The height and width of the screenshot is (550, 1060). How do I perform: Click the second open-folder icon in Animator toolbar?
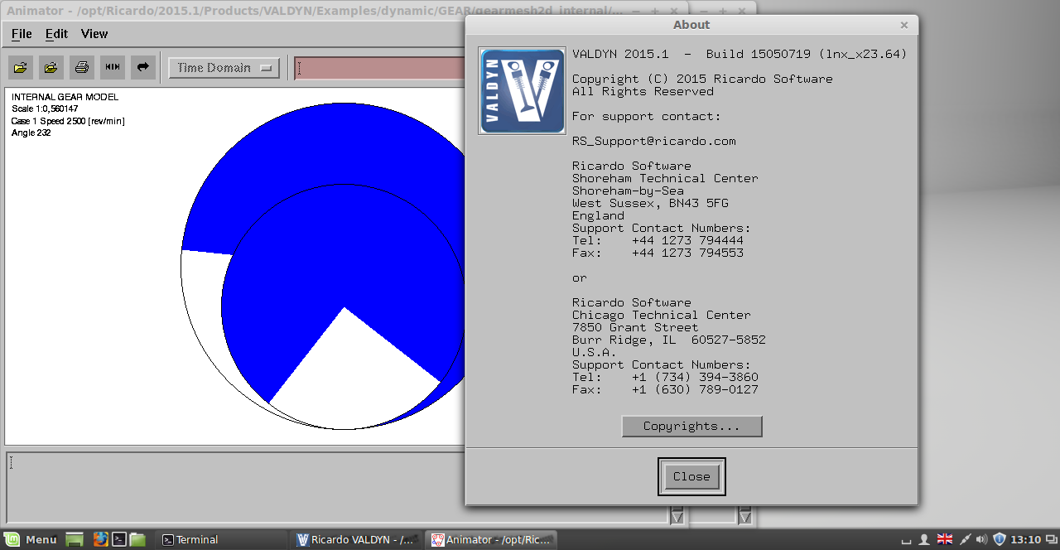[51, 67]
